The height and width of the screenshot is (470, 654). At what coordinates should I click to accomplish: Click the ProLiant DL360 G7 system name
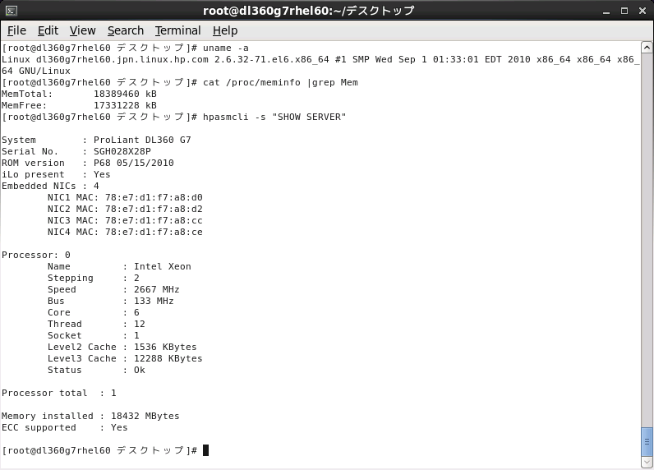(x=142, y=141)
